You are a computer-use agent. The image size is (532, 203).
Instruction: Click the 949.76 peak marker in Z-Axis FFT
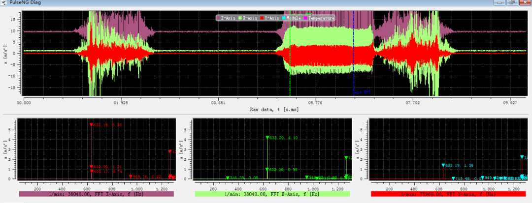click(131, 176)
